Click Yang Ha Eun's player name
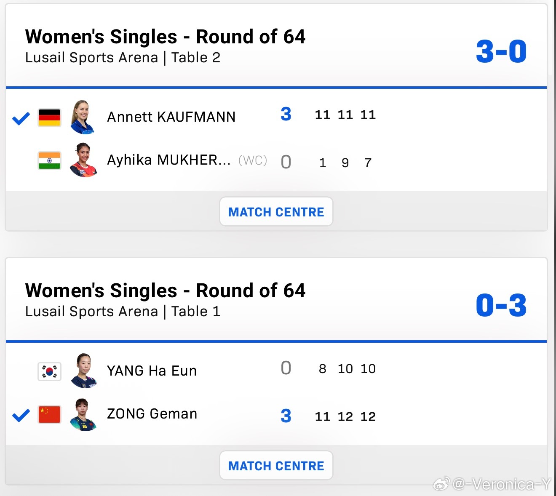This screenshot has width=556, height=496. [x=152, y=371]
